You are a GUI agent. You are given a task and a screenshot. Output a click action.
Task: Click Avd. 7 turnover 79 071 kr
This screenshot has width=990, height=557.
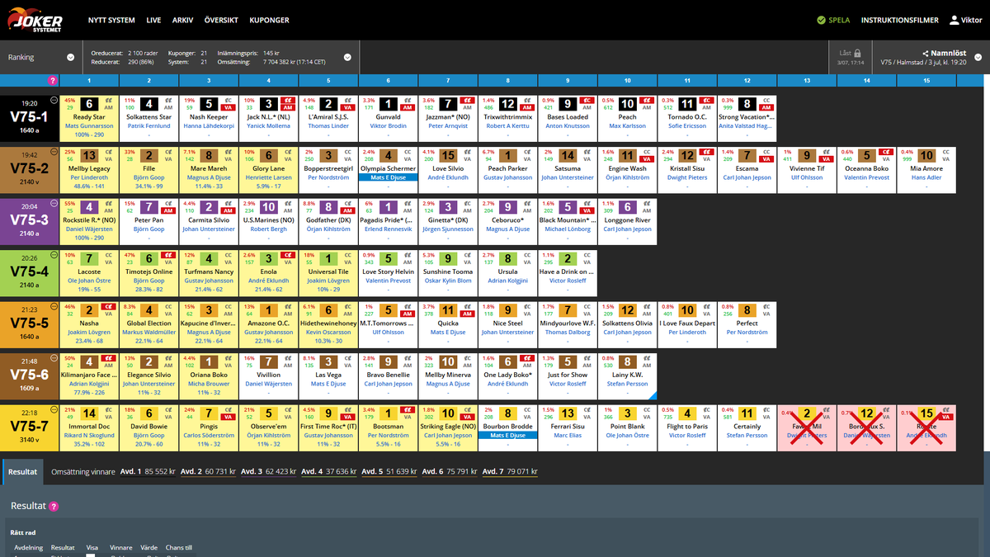pyautogui.click(x=510, y=472)
